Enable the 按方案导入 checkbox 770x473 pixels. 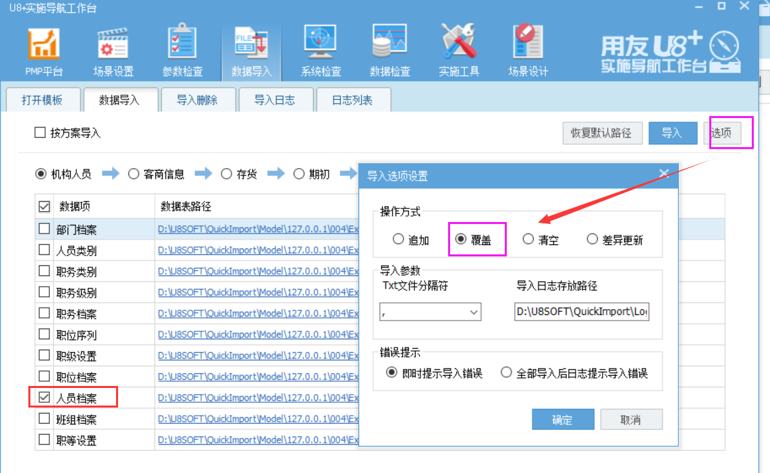coord(40,133)
